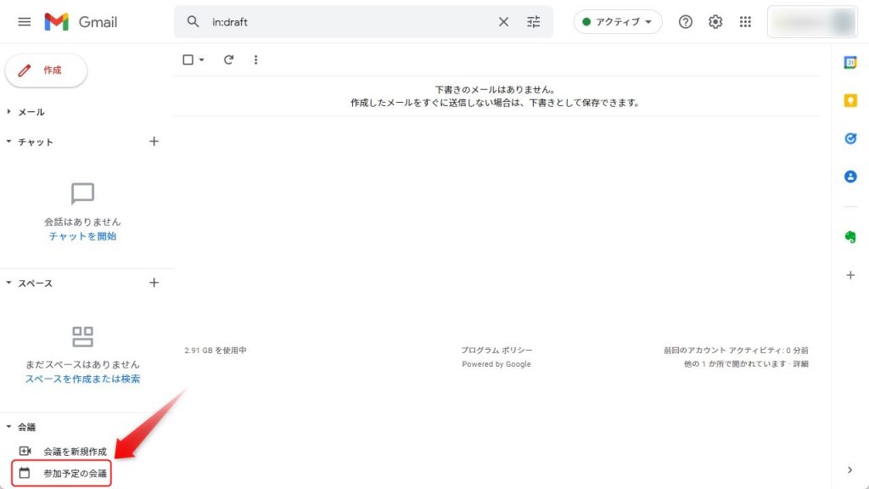Get add-ons with the plus icon
The image size is (869, 489).
(x=850, y=275)
